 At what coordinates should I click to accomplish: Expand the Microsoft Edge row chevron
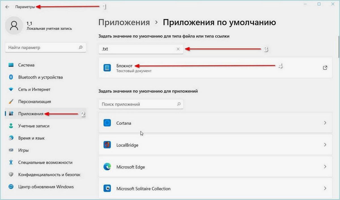pyautogui.click(x=325, y=167)
